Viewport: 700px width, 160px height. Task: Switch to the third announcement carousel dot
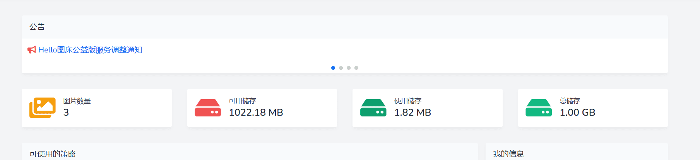(x=349, y=68)
